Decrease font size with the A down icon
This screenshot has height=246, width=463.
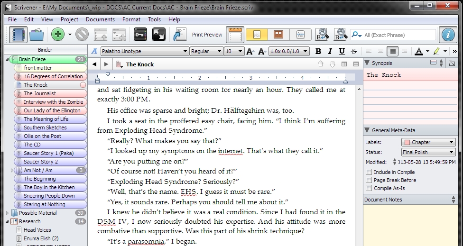pos(262,51)
